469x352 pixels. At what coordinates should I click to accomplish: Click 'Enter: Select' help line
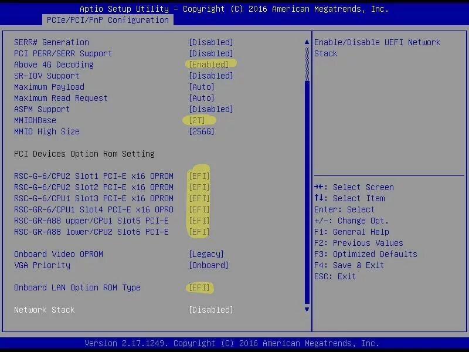point(344,209)
